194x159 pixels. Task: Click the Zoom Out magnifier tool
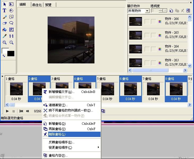tap(11, 42)
